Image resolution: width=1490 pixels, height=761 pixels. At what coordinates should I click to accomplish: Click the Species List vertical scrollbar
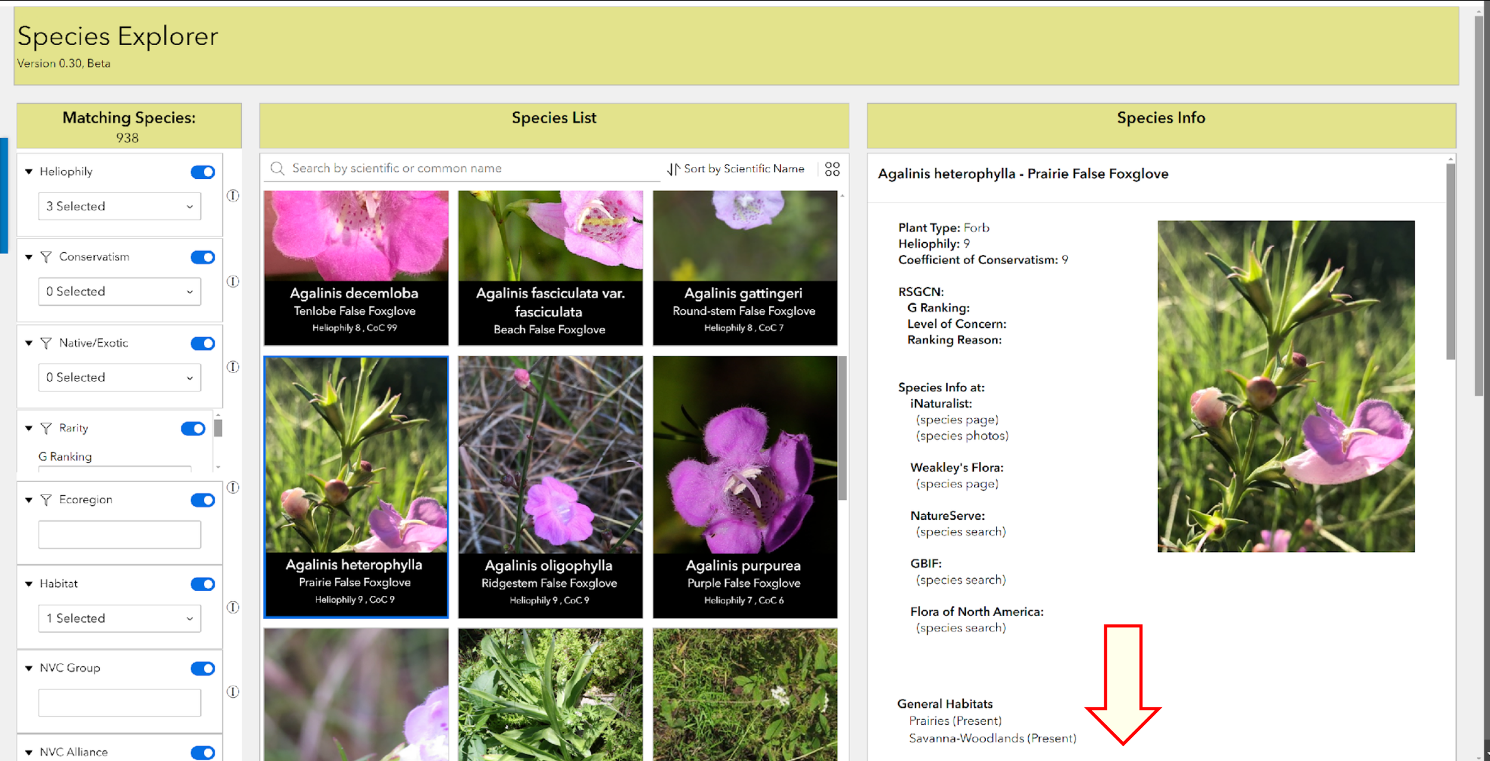pyautogui.click(x=842, y=428)
